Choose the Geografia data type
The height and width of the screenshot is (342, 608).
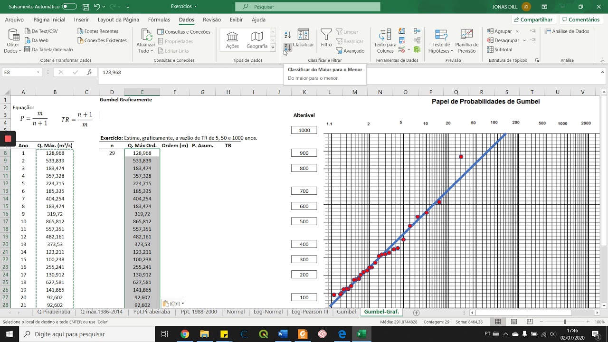(257, 40)
